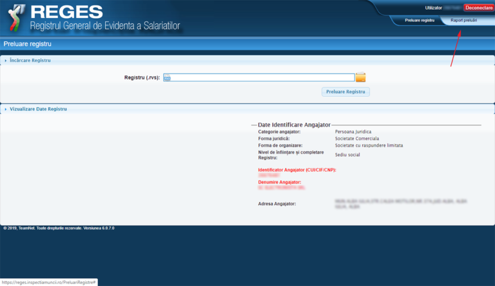Screen dimensions: 495x286
Task: Click the small icon inside Registru field
Action: (167, 78)
